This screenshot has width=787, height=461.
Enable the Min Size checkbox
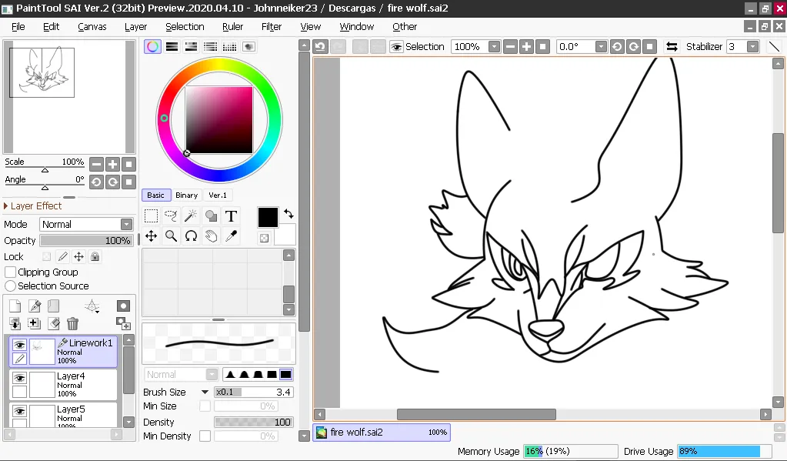pyautogui.click(x=205, y=406)
